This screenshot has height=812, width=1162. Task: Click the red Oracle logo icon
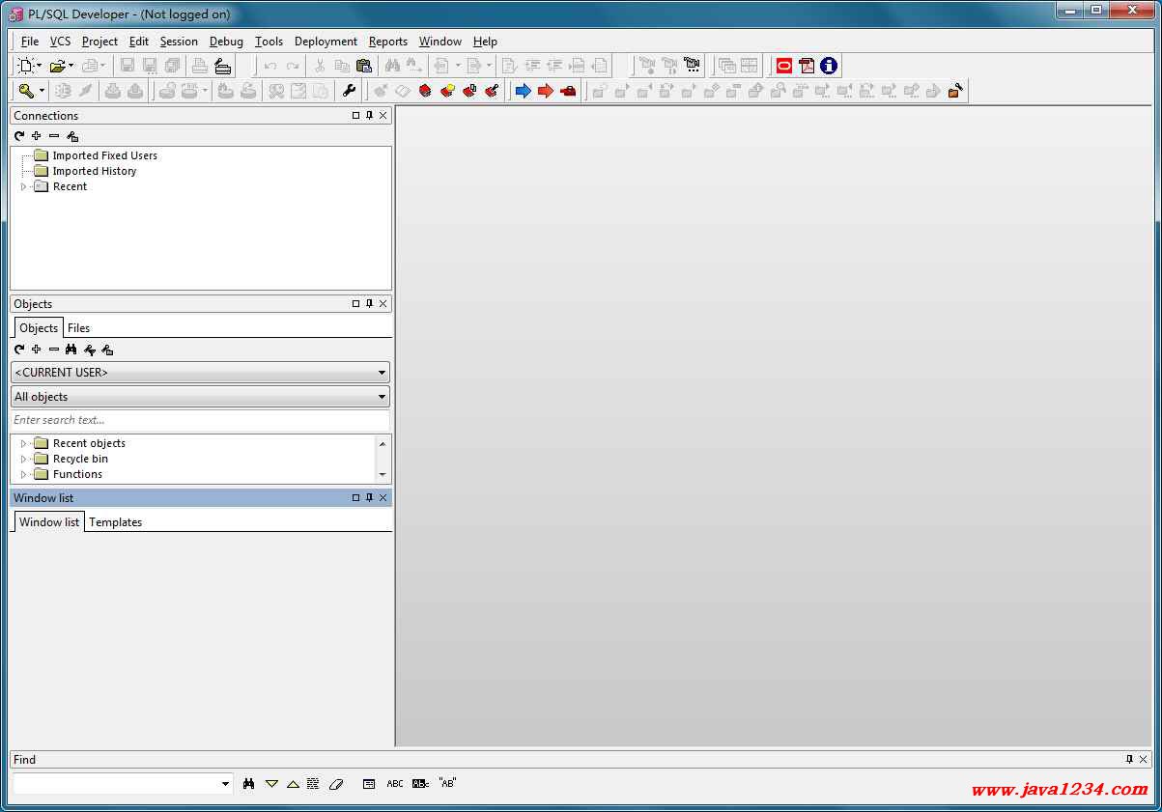pyautogui.click(x=784, y=66)
